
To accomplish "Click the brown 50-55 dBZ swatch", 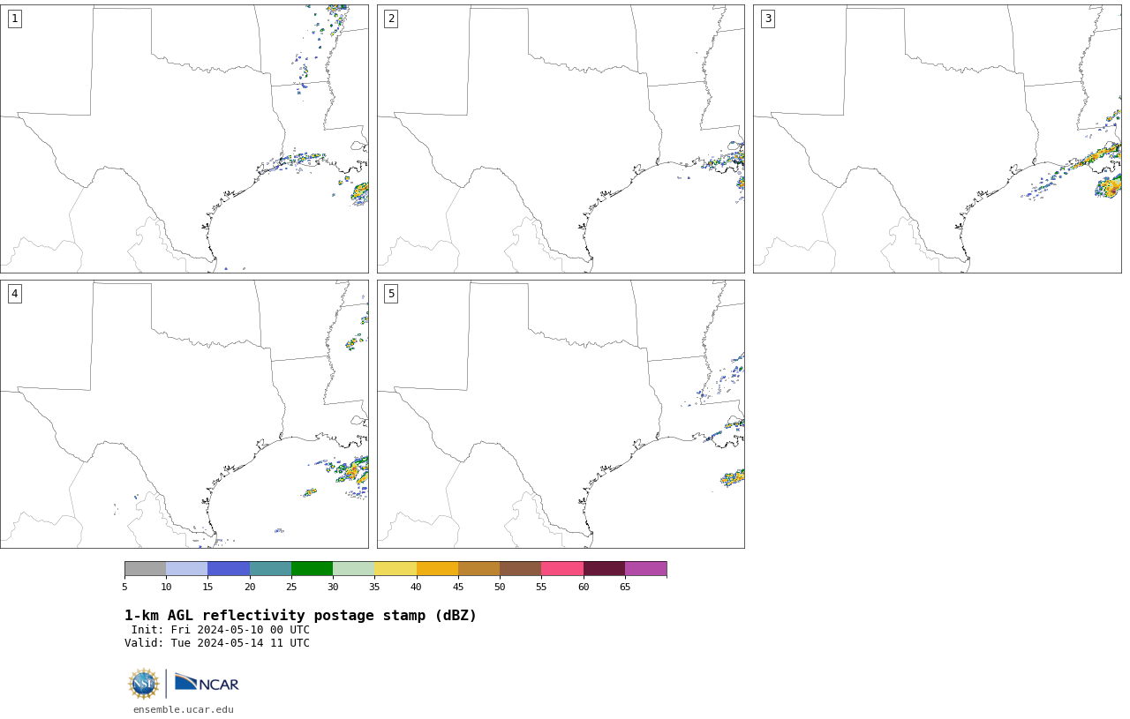I will (521, 568).
